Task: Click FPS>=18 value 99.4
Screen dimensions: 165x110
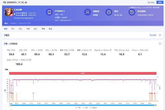Action: tap(37, 54)
